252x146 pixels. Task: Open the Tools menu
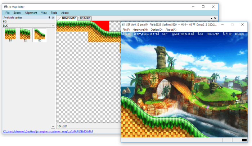54,13
